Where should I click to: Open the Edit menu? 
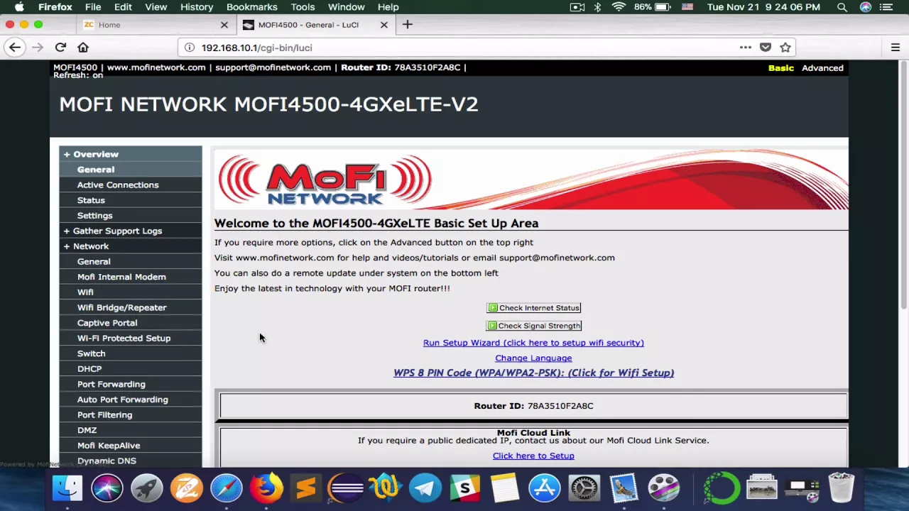pos(123,7)
